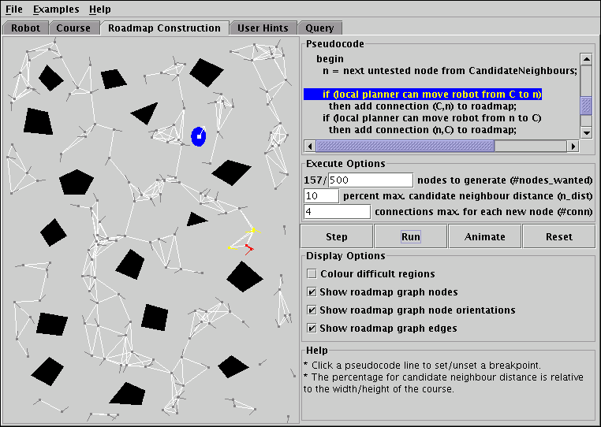Screen dimensions: 601x427
Task: Switch to the Robot tab
Action: click(25, 28)
